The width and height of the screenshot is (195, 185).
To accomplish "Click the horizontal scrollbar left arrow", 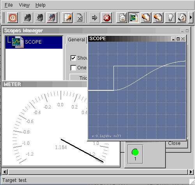I will 5,172.
